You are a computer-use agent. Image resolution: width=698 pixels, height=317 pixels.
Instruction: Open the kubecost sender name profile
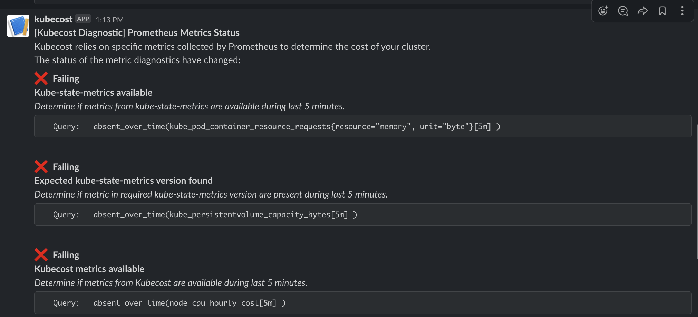coord(54,19)
